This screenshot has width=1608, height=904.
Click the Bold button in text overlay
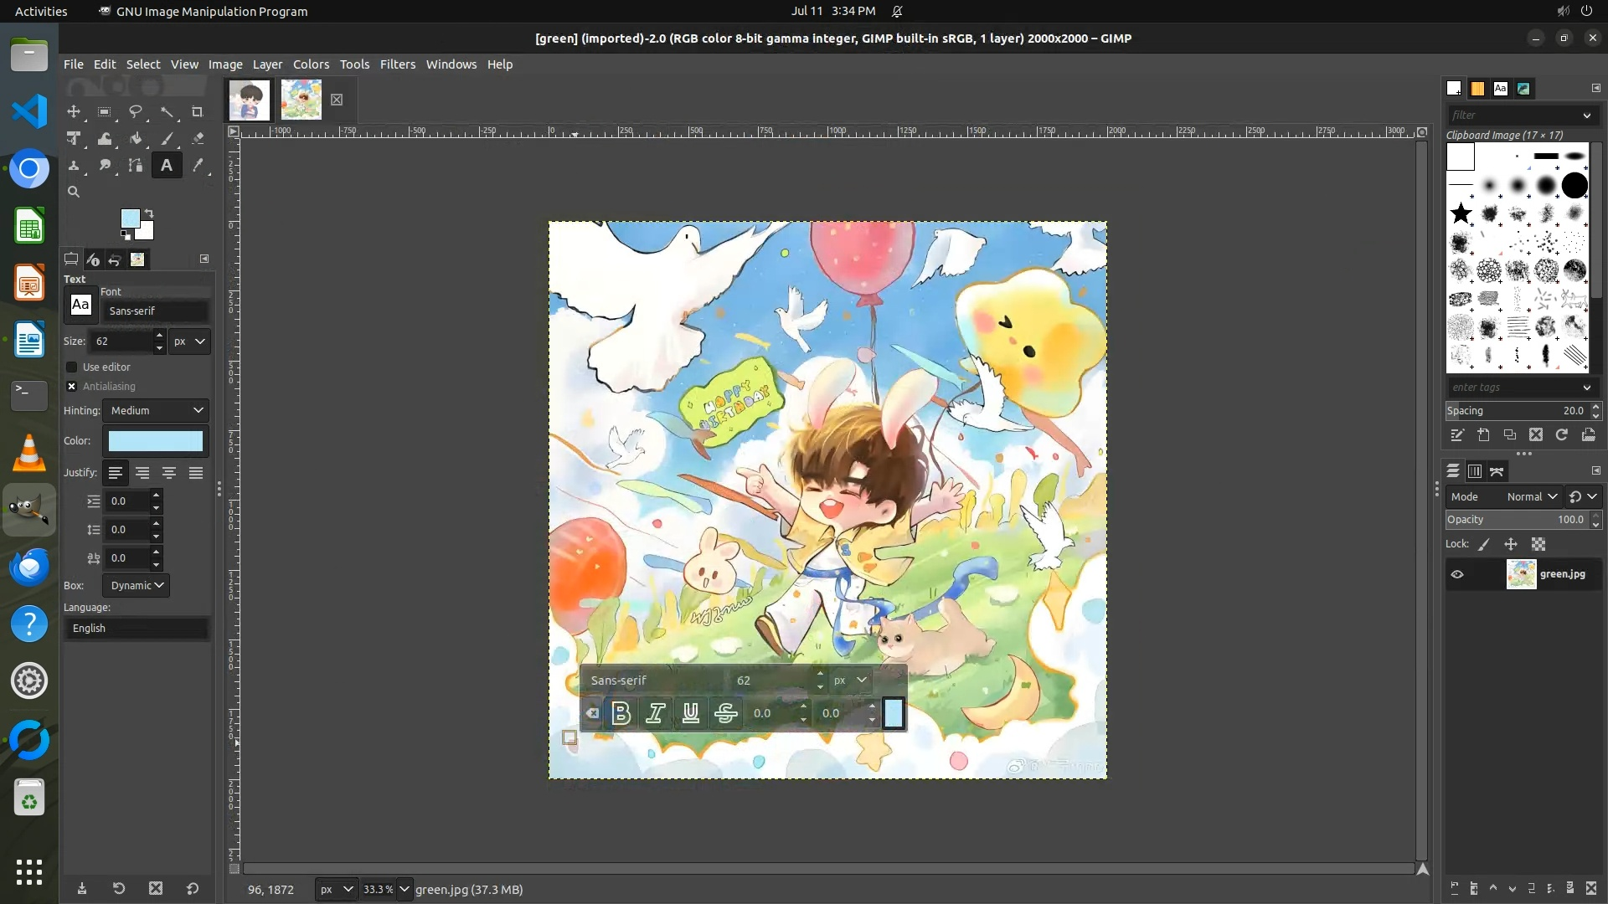(621, 713)
